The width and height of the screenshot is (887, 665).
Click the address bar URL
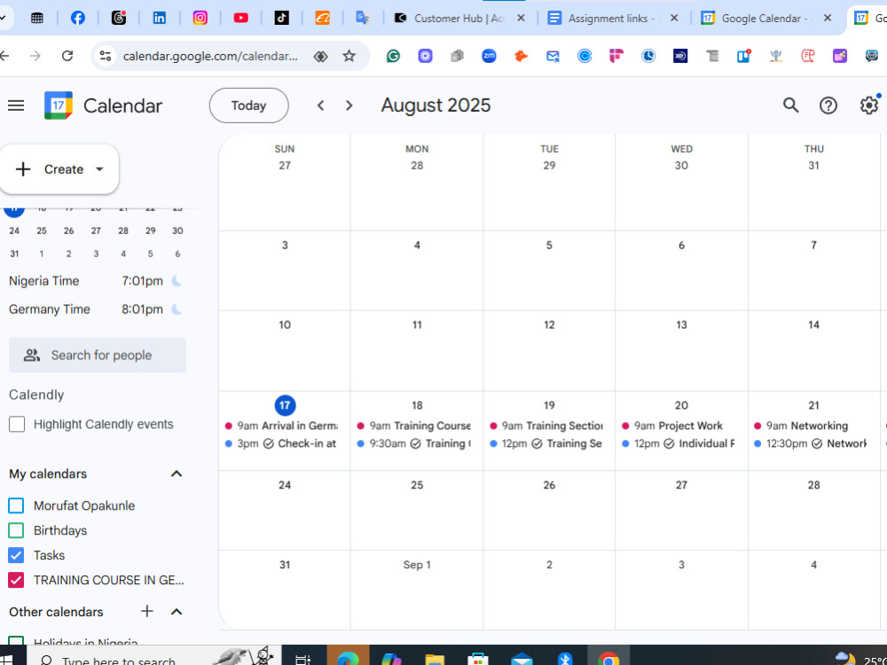210,56
